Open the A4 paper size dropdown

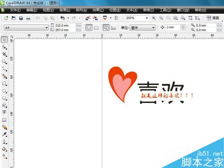point(26,28)
